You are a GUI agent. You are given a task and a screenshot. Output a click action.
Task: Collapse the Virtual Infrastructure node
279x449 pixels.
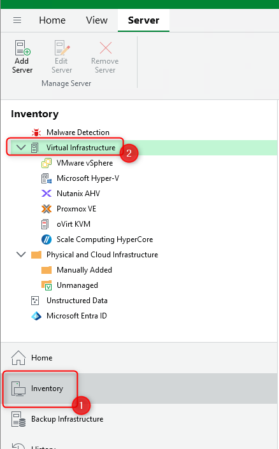tap(21, 148)
